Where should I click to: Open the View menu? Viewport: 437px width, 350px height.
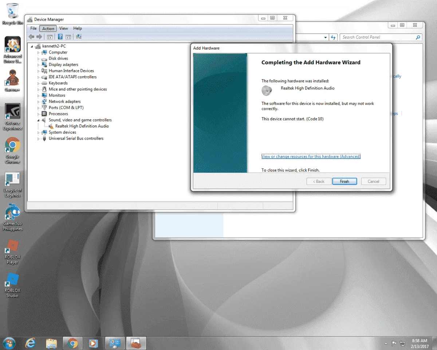[64, 28]
